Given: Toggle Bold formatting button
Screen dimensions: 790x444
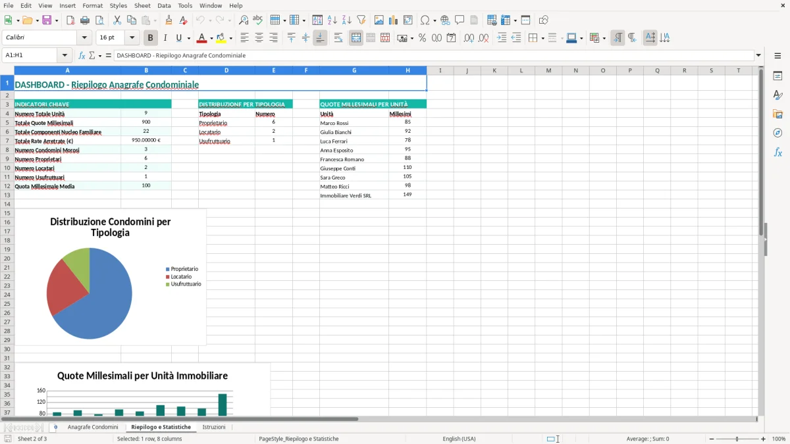Looking at the screenshot, I should [151, 38].
